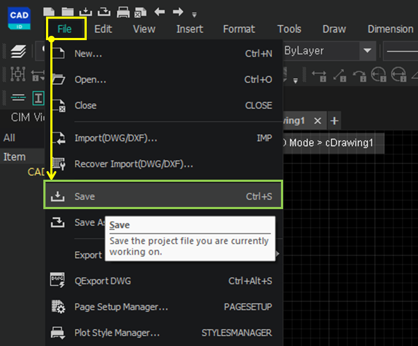Select Recover Import(DWG/DXF)... entry
The width and height of the screenshot is (418, 346).
point(163,164)
